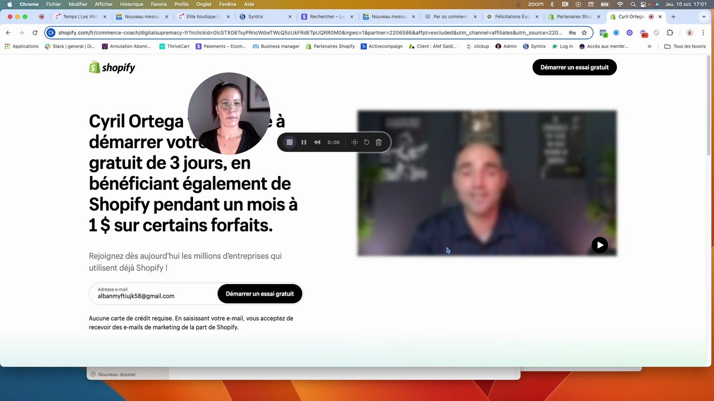Click the blurred video thumbnail
The width and height of the screenshot is (714, 401).
[x=487, y=183]
